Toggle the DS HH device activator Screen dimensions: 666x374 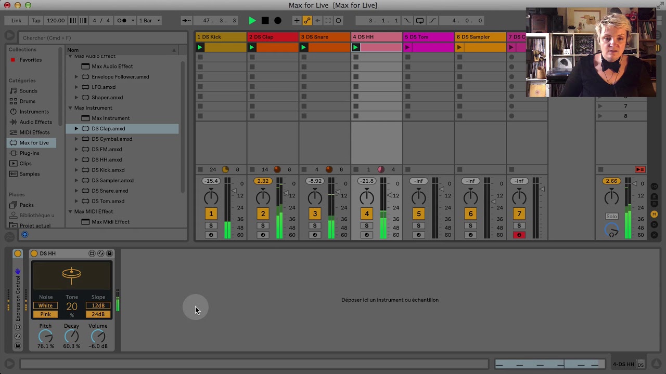34,253
